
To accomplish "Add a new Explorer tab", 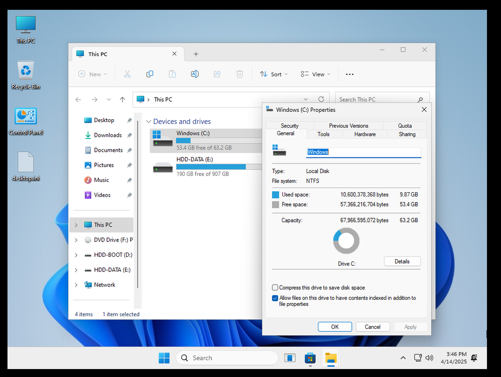I will point(196,54).
